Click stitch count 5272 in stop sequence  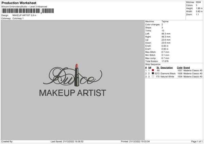(157, 74)
